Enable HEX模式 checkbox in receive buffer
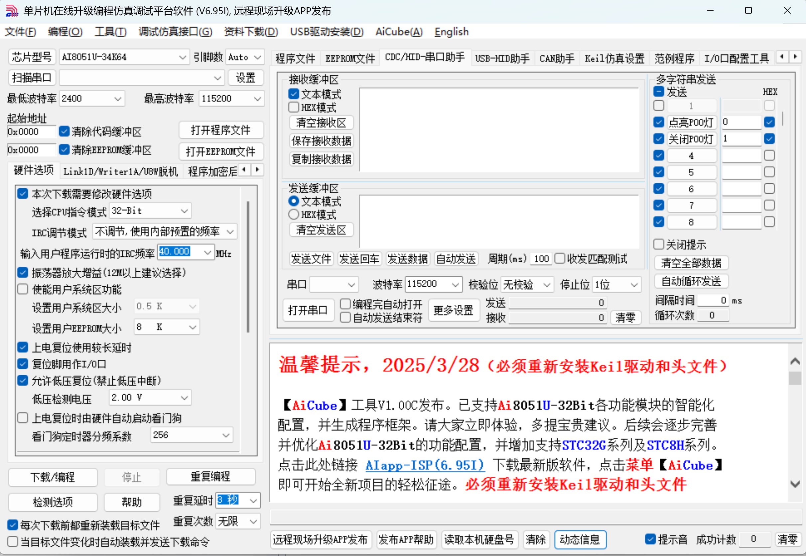 pyautogui.click(x=294, y=107)
